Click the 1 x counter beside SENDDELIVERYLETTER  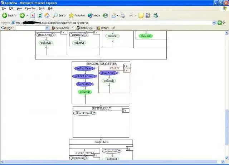(x=127, y=66)
